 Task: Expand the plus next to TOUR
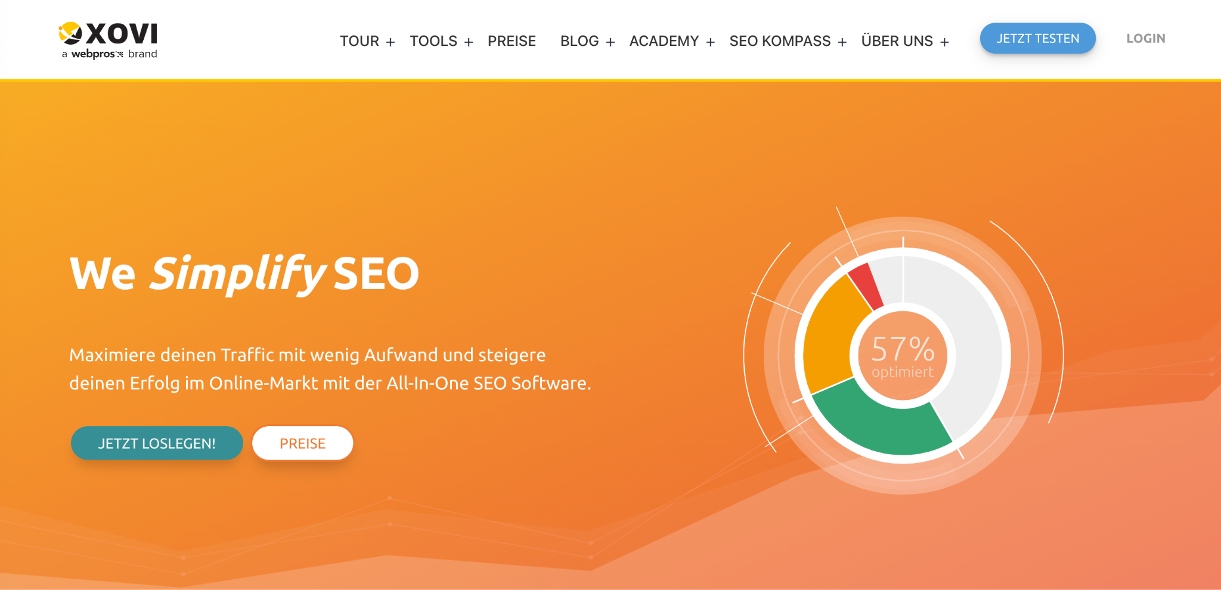pos(391,42)
